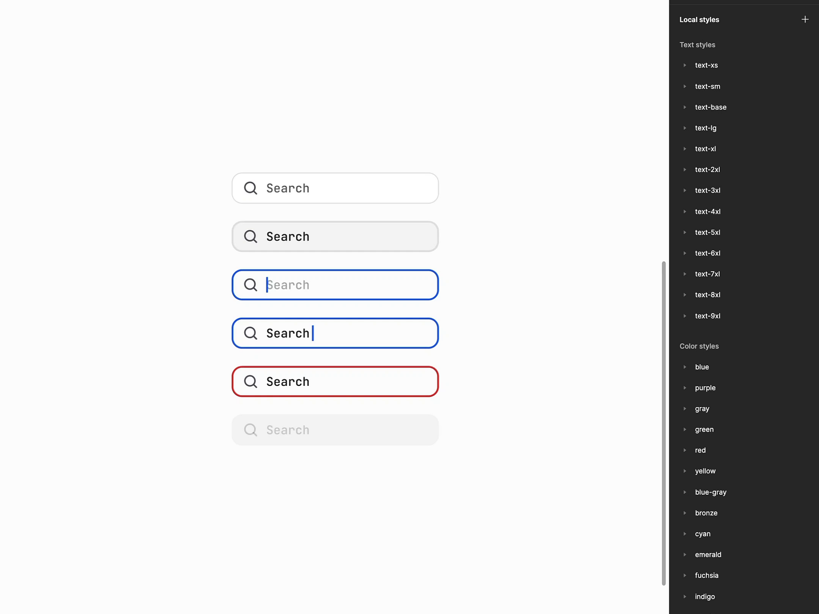Expand the bronze color style group
The width and height of the screenshot is (819, 614).
(x=685, y=513)
